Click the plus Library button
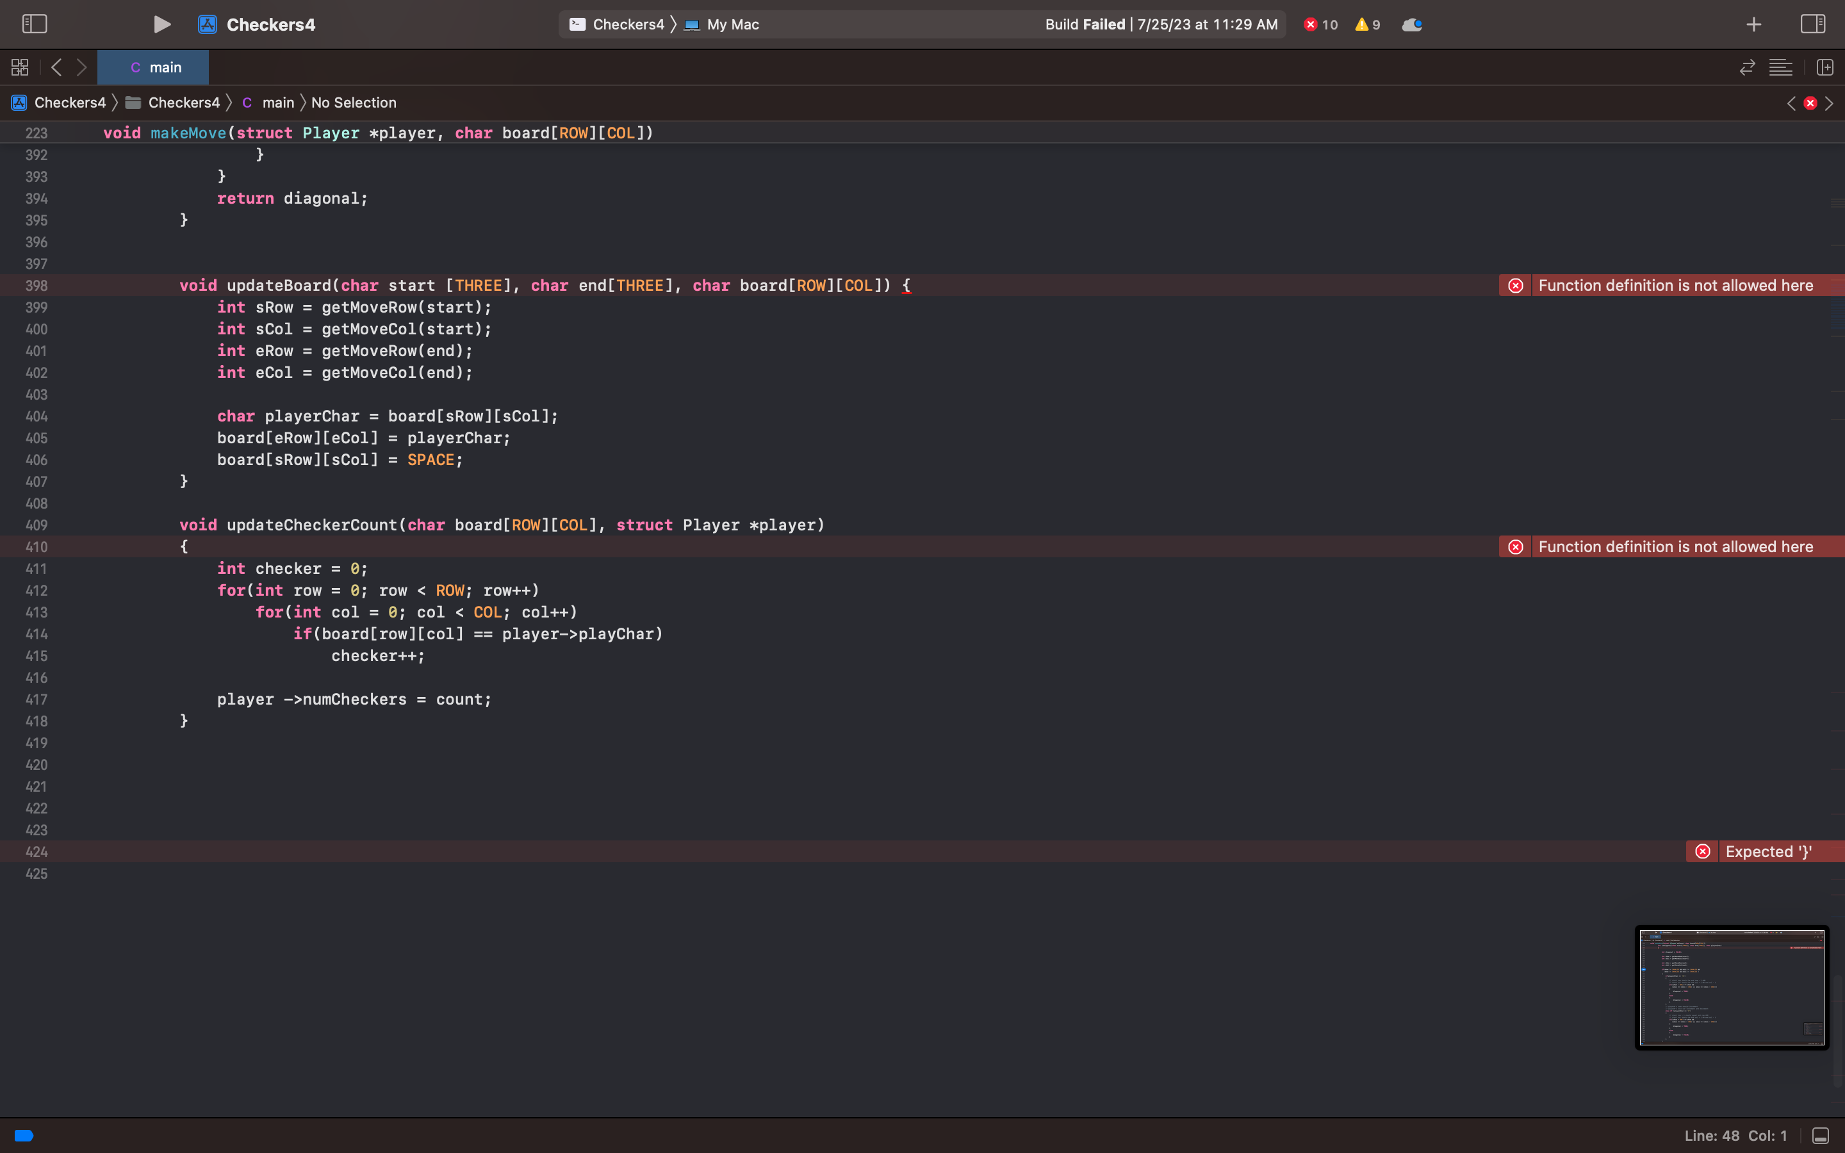The image size is (1845, 1153). coord(1753,24)
